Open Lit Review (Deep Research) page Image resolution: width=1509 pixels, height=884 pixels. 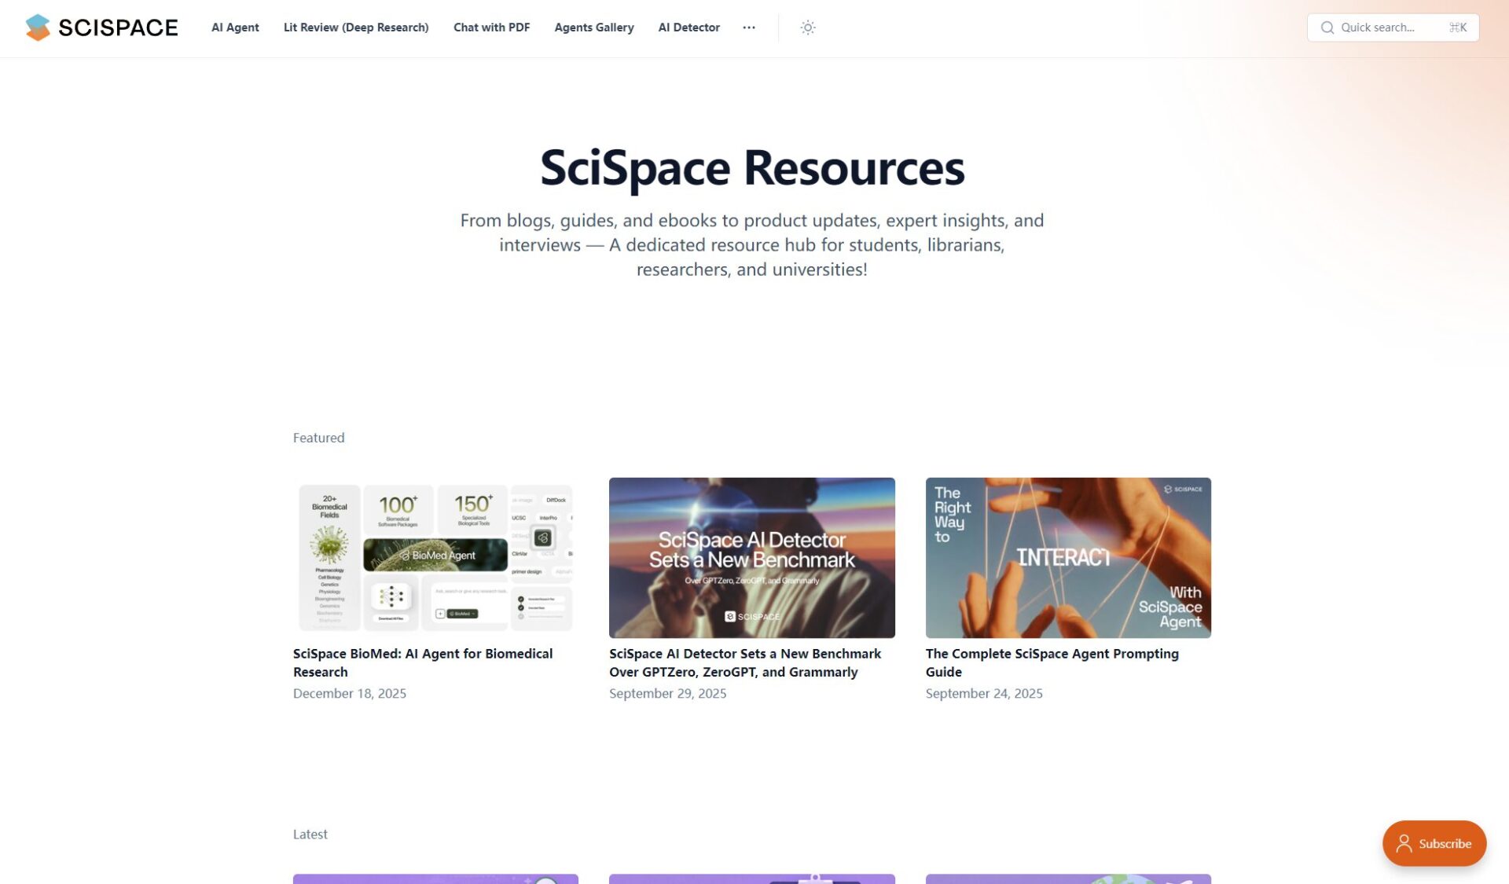(355, 28)
